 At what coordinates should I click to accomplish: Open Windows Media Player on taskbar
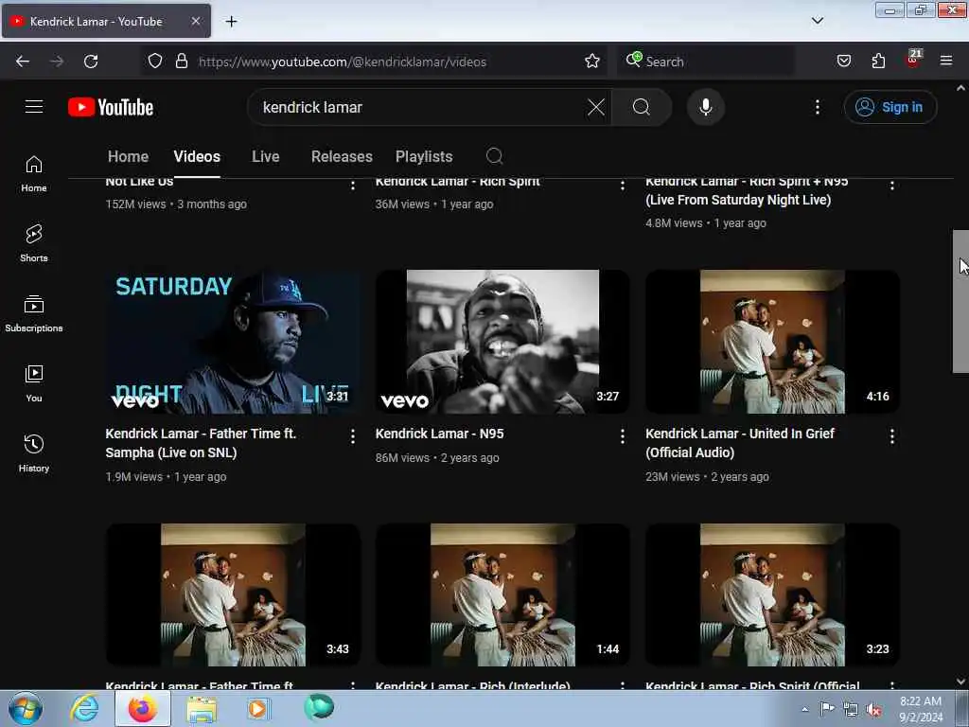click(258, 708)
